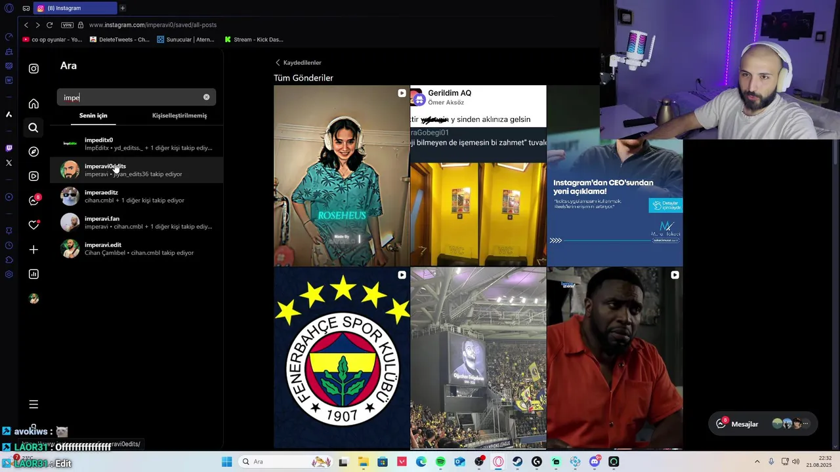Click the browser address bar URL
Viewport: 840px width, 472px height.
tap(152, 25)
